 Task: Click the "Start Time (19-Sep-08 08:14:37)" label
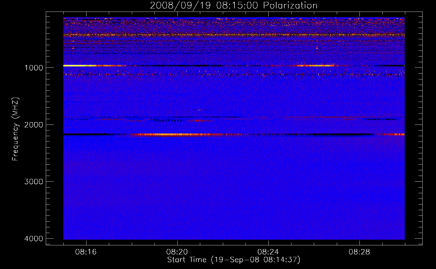(234, 260)
